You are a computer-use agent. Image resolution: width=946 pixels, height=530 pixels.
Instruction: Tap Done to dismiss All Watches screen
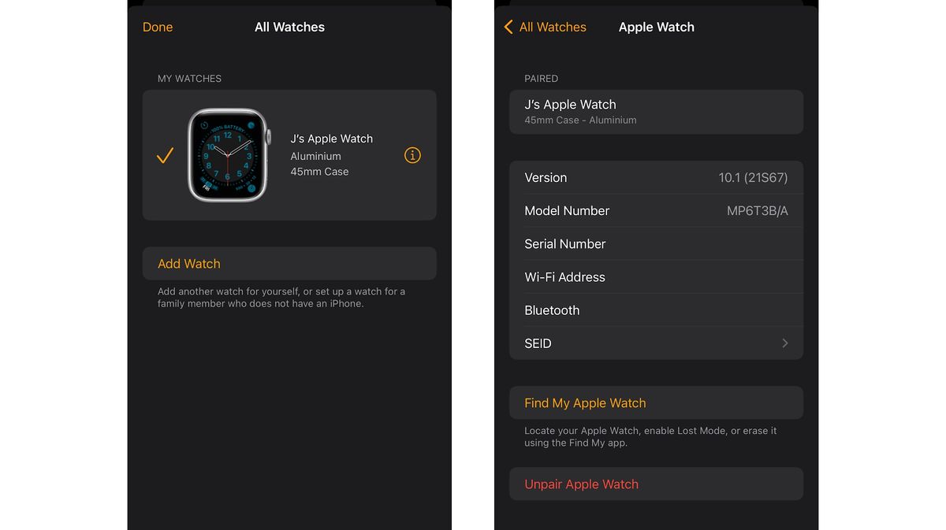tap(157, 27)
